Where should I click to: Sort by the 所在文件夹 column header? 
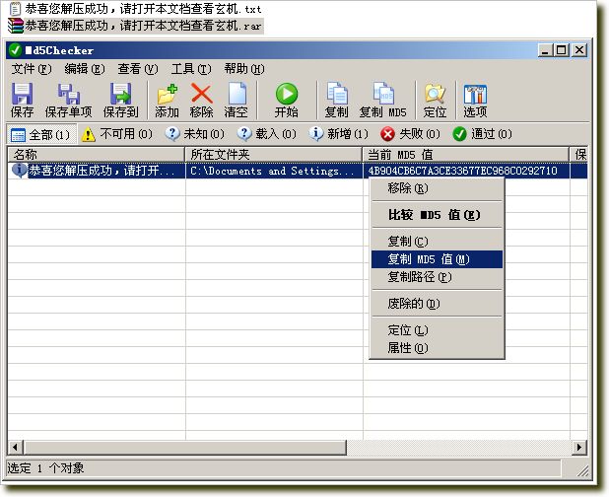pos(273,154)
